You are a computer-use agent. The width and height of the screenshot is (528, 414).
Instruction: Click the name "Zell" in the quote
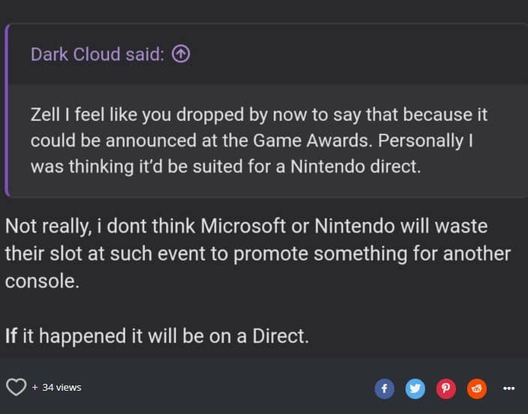pyautogui.click(x=46, y=116)
